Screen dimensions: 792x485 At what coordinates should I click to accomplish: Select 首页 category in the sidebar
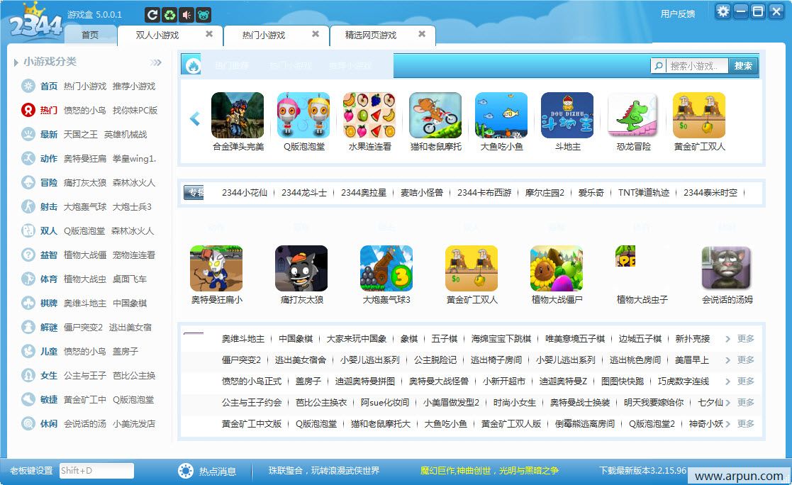coord(48,86)
